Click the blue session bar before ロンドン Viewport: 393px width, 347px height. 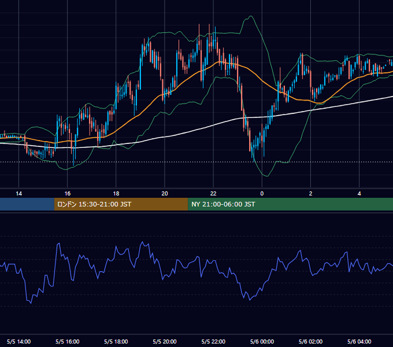(27, 204)
